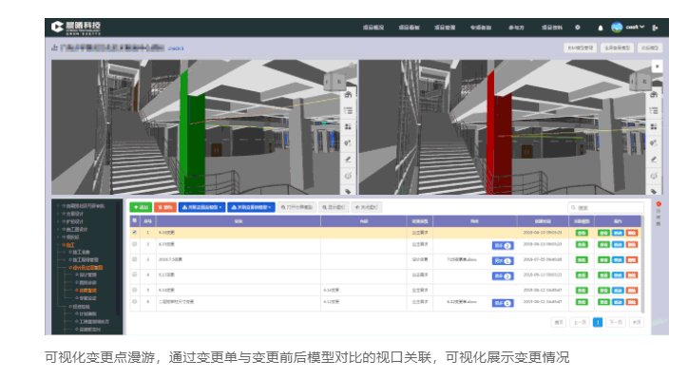Image resolution: width=688 pixels, height=379 pixels.
Task: Click the pencil markup icon in right viewer toolbar
Action: point(654,160)
